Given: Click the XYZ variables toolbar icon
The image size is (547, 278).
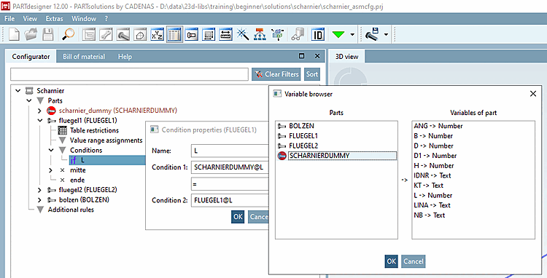Looking at the screenshot, I should point(158,34).
